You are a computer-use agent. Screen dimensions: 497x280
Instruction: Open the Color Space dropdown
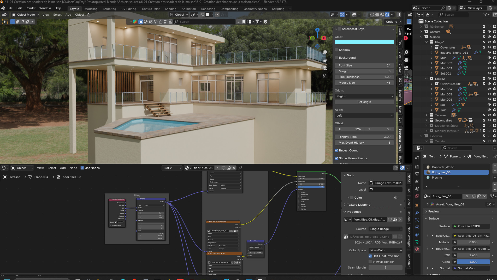point(385,250)
